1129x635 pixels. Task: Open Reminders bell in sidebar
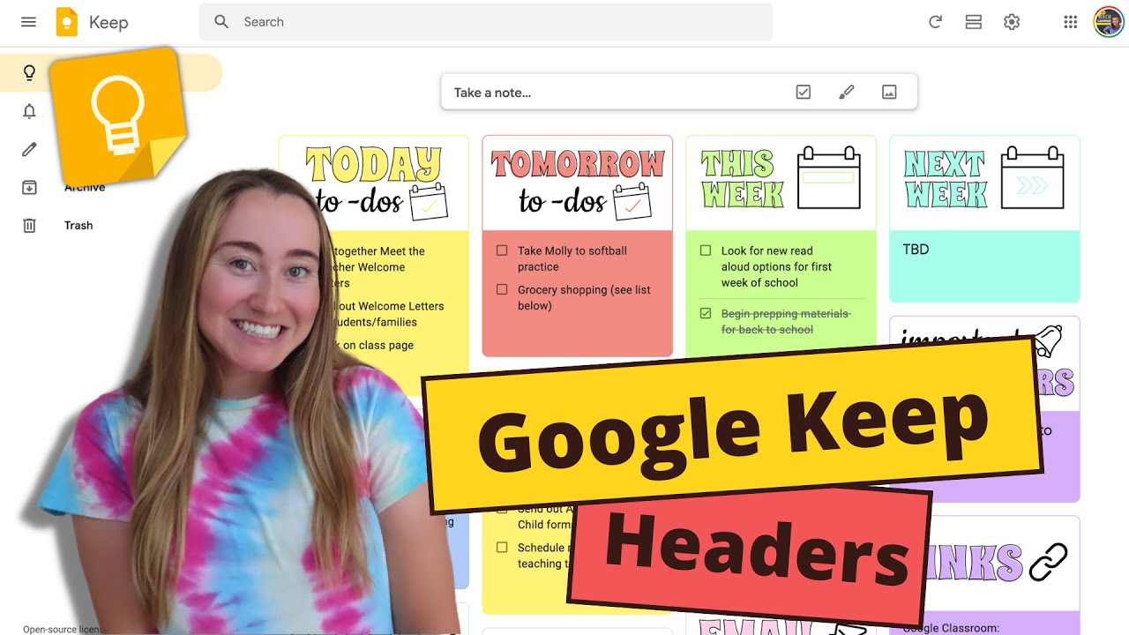click(x=29, y=111)
